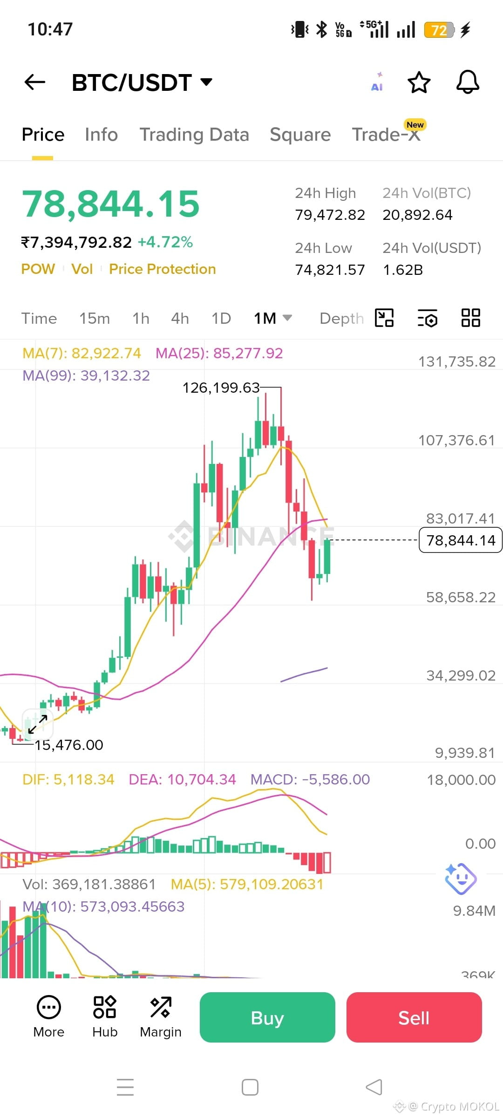Tap the DEA: 10,704.34 indicator label
The image size is (503, 1118).
point(182,779)
